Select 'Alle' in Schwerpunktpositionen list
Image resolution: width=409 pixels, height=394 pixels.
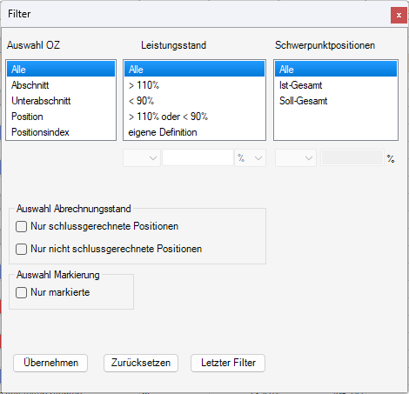tap(336, 70)
